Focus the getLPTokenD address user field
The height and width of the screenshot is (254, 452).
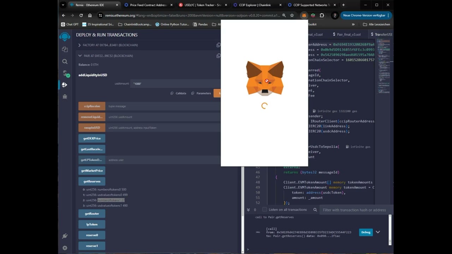click(x=163, y=160)
